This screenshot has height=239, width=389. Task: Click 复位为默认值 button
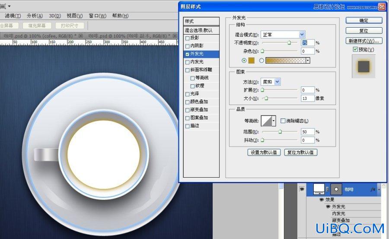point(300,153)
